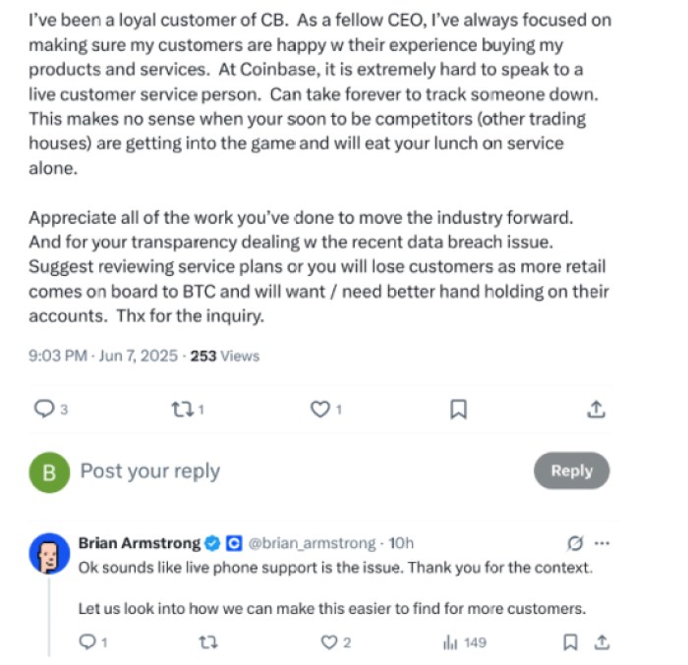Viewport: 688px width, 665px height.
Task: Click the green B profile avatar
Action: (49, 471)
